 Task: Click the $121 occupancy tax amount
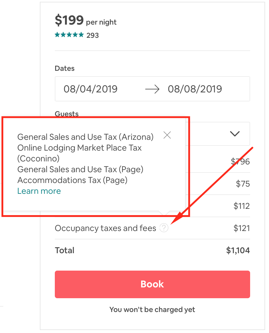(241, 228)
